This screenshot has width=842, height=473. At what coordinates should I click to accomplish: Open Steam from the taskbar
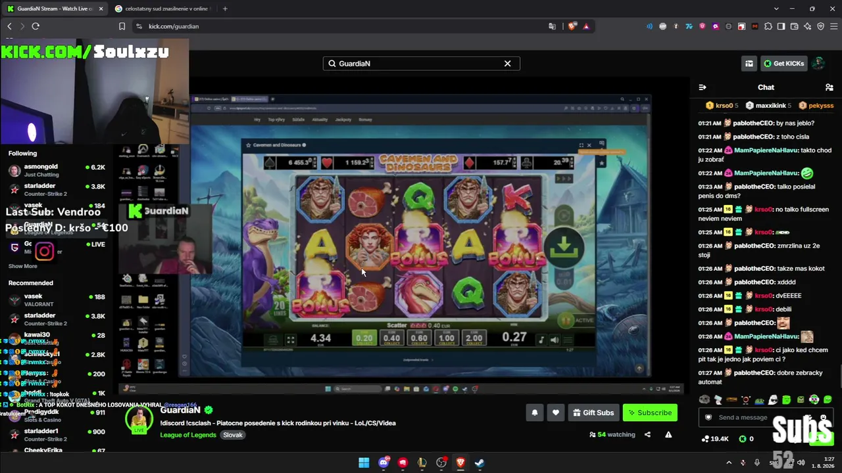[x=480, y=462]
